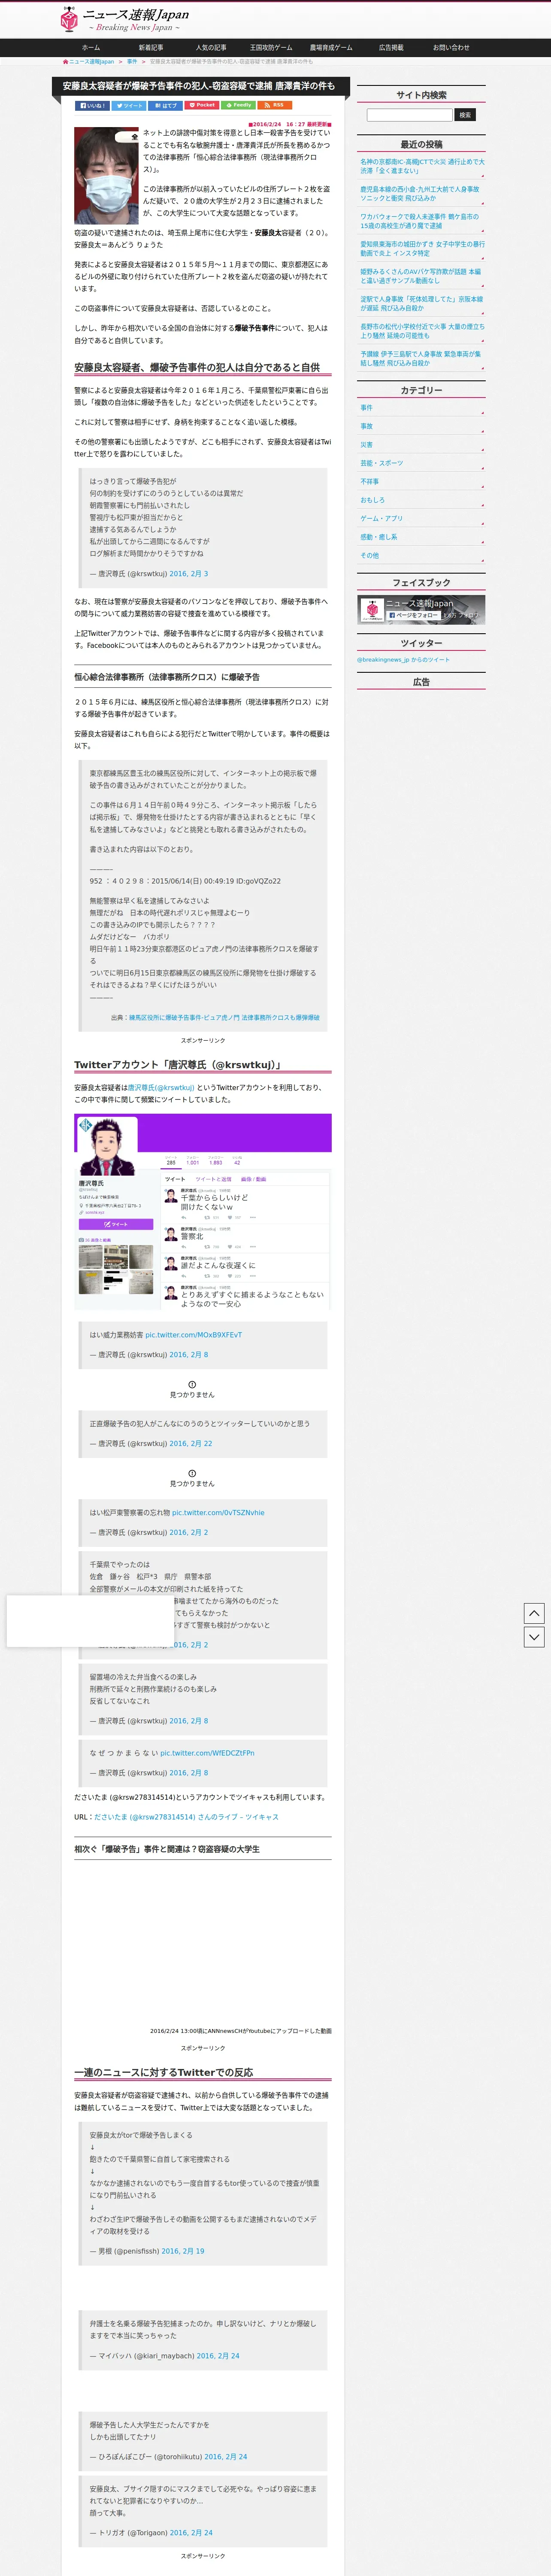Screen dimensions: 551x2576
Task: Click the first 見つかりません error icon
Action: (x=192, y=1384)
